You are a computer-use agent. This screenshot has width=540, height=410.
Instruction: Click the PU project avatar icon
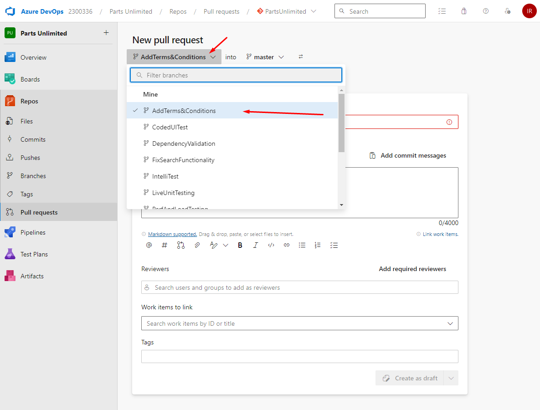pyautogui.click(x=10, y=33)
